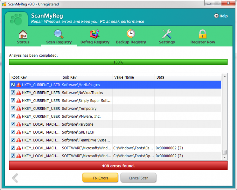Sort by the Value Name column header
This screenshot has width=237, height=190.
point(133,77)
